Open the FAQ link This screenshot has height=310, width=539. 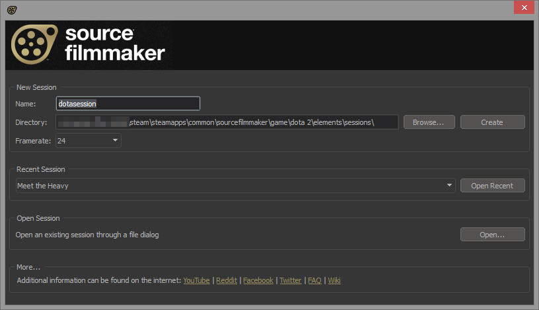pyautogui.click(x=314, y=280)
